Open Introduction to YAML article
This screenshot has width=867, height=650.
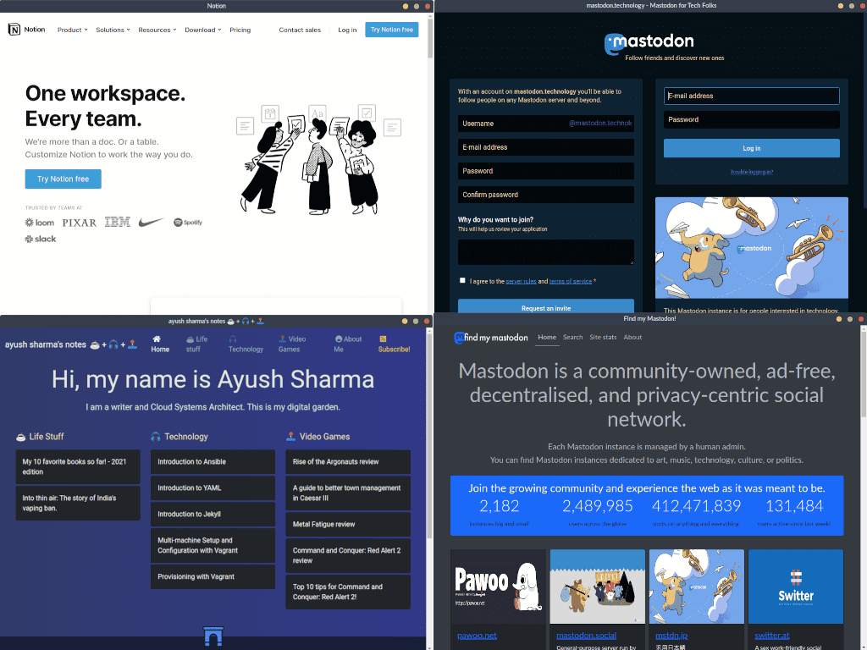tap(213, 488)
